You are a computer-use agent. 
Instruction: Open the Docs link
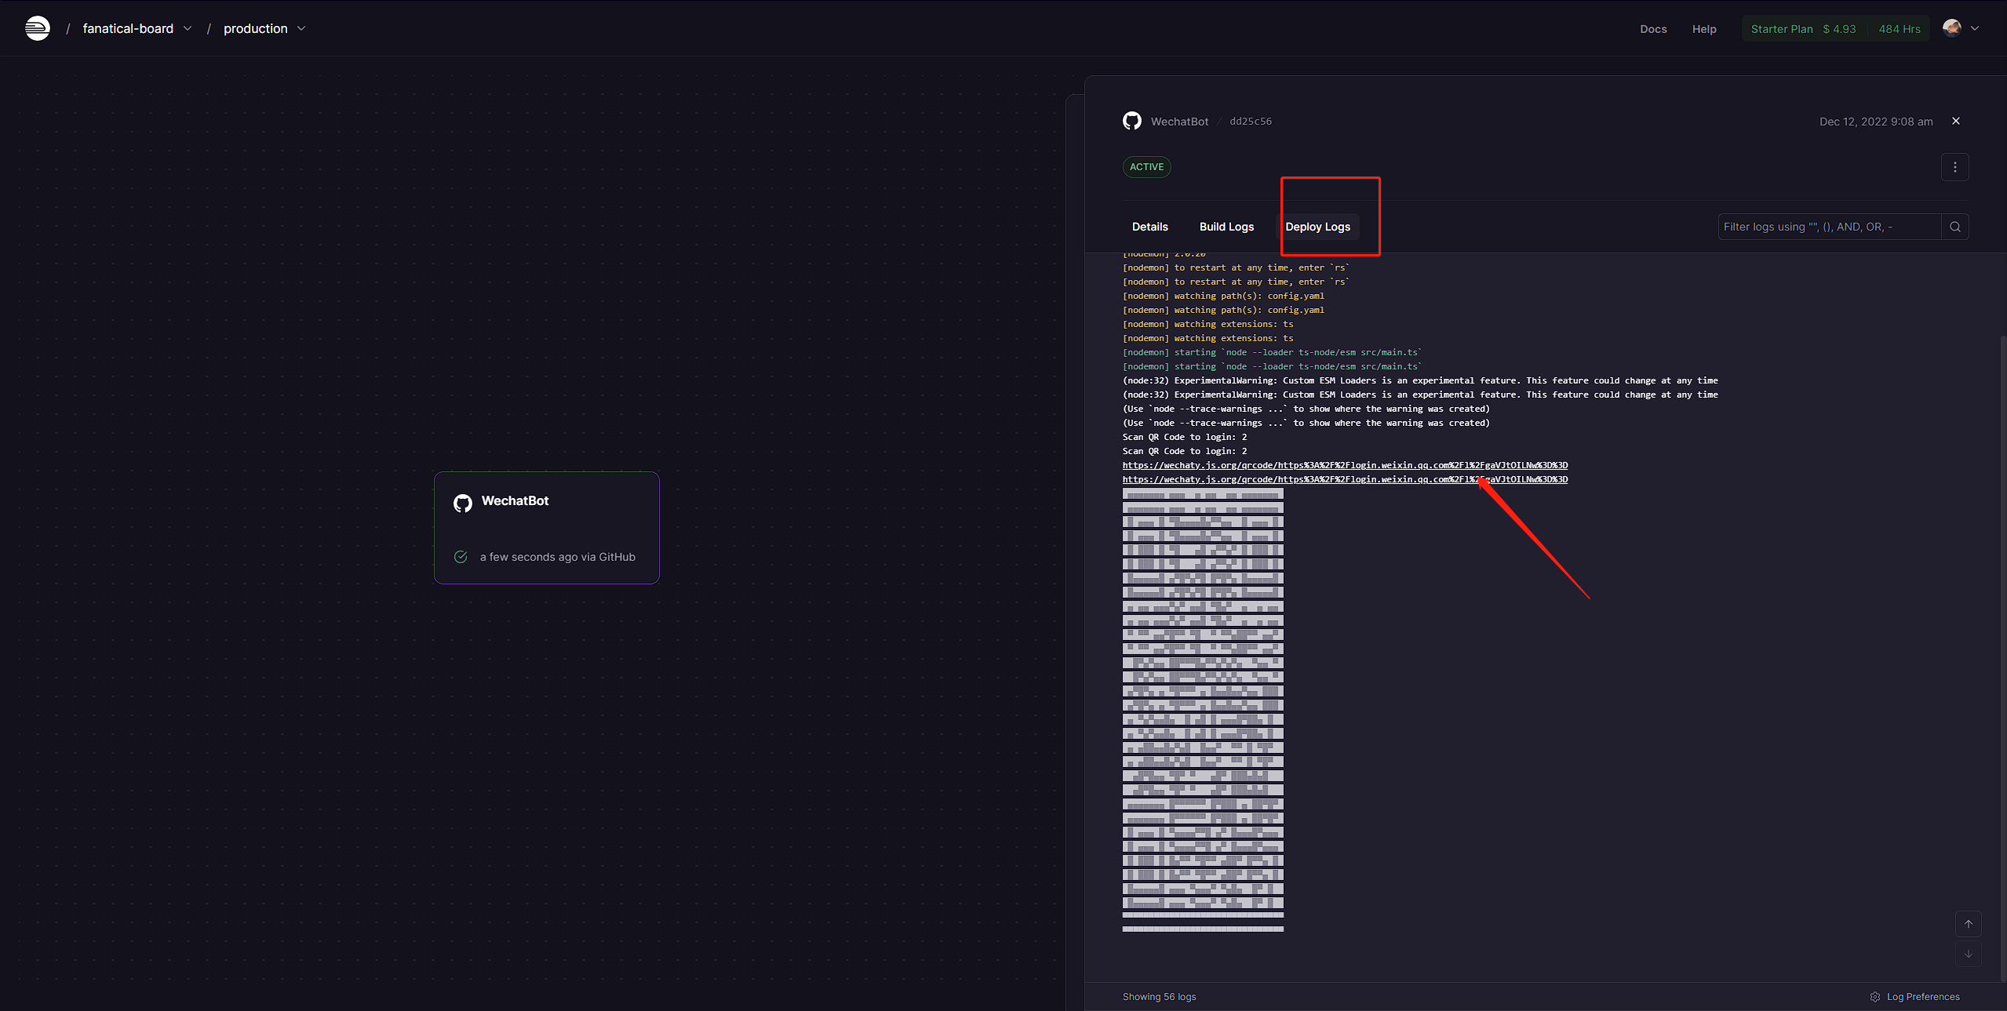coord(1653,29)
